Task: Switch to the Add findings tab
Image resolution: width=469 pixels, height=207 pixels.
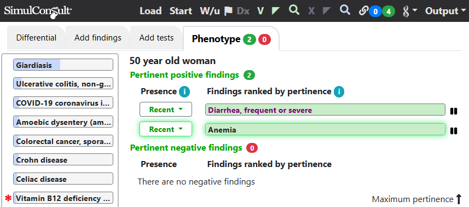Action: point(98,38)
